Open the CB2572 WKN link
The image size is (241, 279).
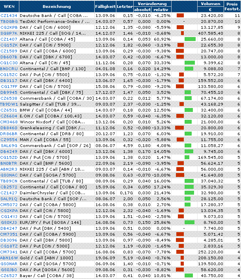tap(9, 187)
